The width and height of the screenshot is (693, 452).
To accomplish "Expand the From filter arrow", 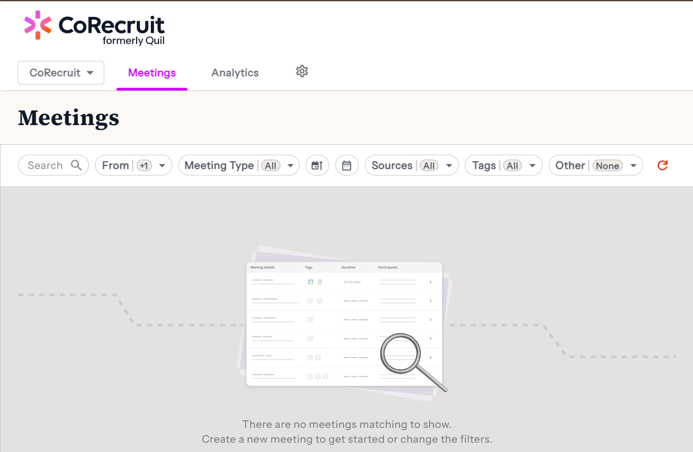I will [x=162, y=166].
